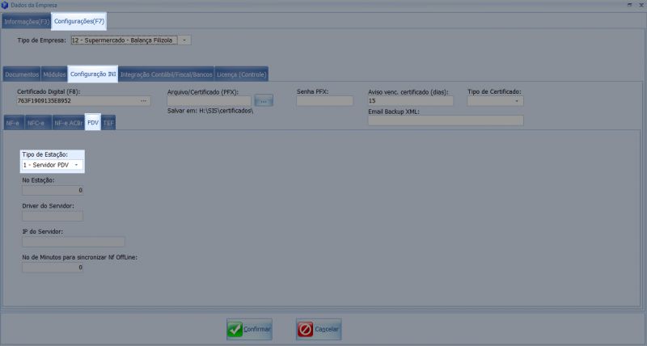
Task: Open the Tipo de Certificado dropdown
Action: 516,101
